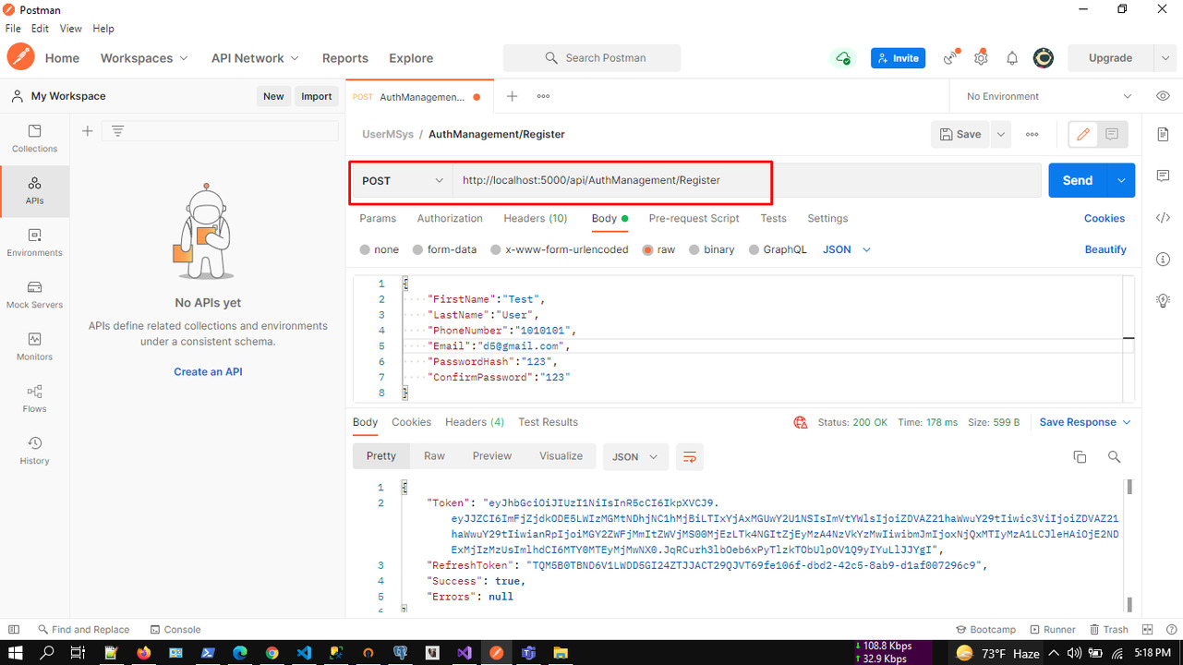Click the Send button
Viewport: 1183px width, 665px height.
1077,180
